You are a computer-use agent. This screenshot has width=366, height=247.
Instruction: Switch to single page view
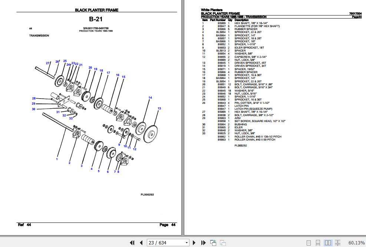tap(309, 243)
